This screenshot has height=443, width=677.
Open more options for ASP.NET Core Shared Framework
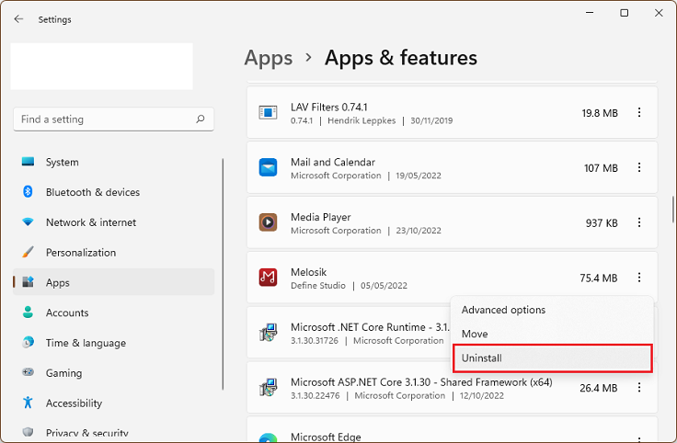[x=639, y=388]
